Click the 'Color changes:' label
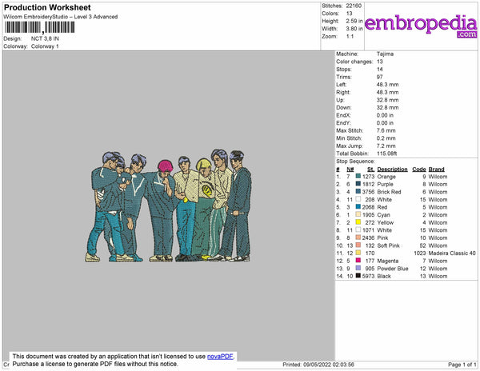This screenshot has height=371, width=480. [x=354, y=62]
